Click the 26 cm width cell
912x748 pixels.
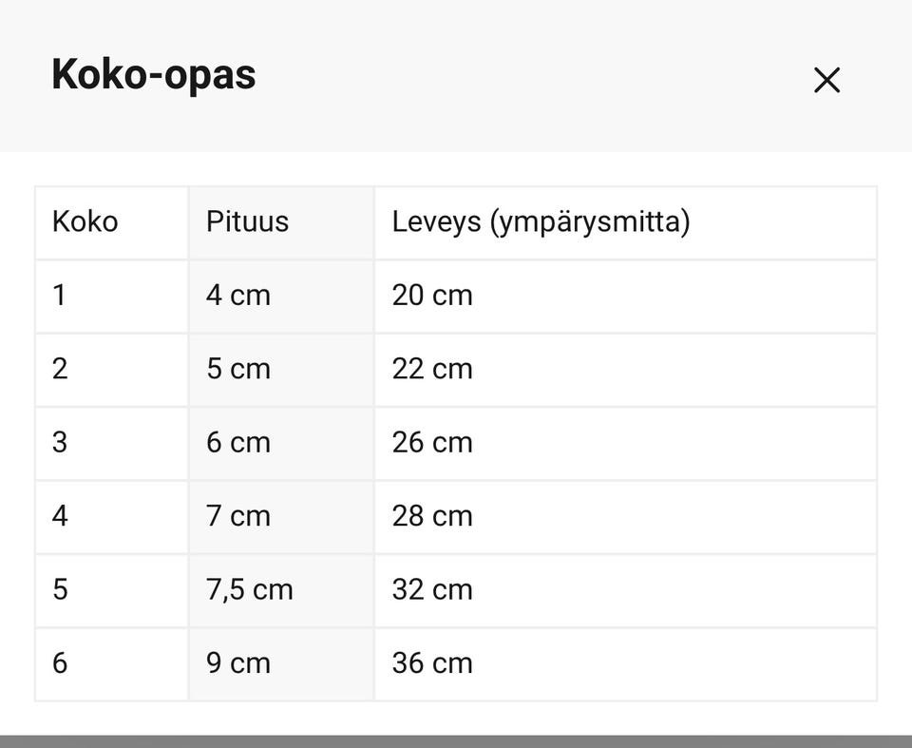[x=625, y=444]
